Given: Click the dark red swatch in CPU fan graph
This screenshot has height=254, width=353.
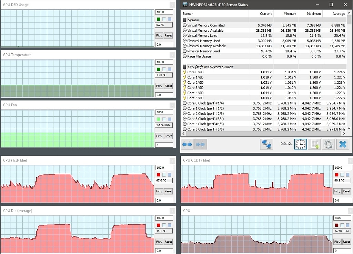Looking at the screenshot, I should click(336, 225).
